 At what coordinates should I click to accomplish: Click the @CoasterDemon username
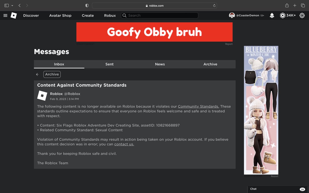click(247, 15)
